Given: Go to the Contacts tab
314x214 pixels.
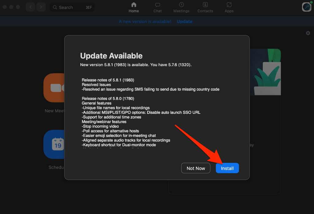Looking at the screenshot, I should point(205,8).
